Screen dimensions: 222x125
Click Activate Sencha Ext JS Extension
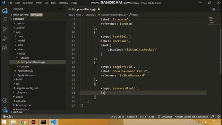[191, 117]
